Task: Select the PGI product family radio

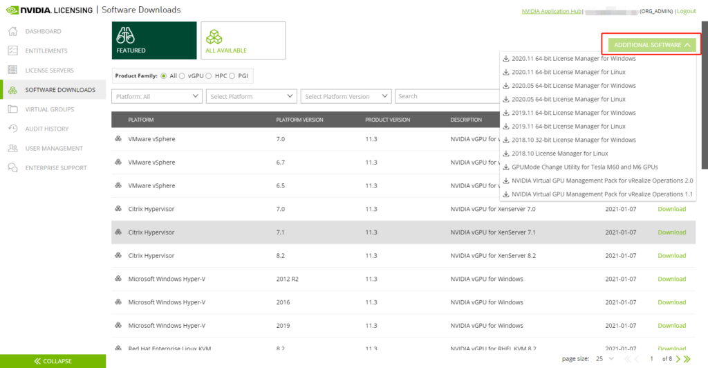Action: coord(232,76)
